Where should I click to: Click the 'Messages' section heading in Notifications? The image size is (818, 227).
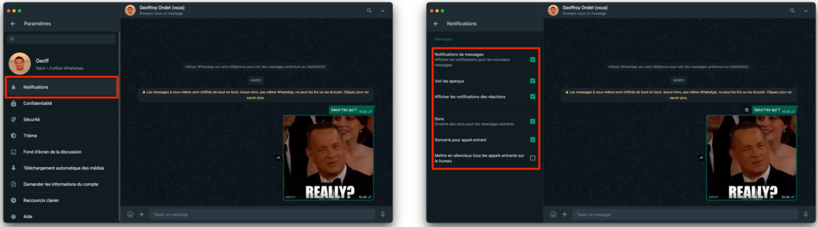[x=443, y=39]
